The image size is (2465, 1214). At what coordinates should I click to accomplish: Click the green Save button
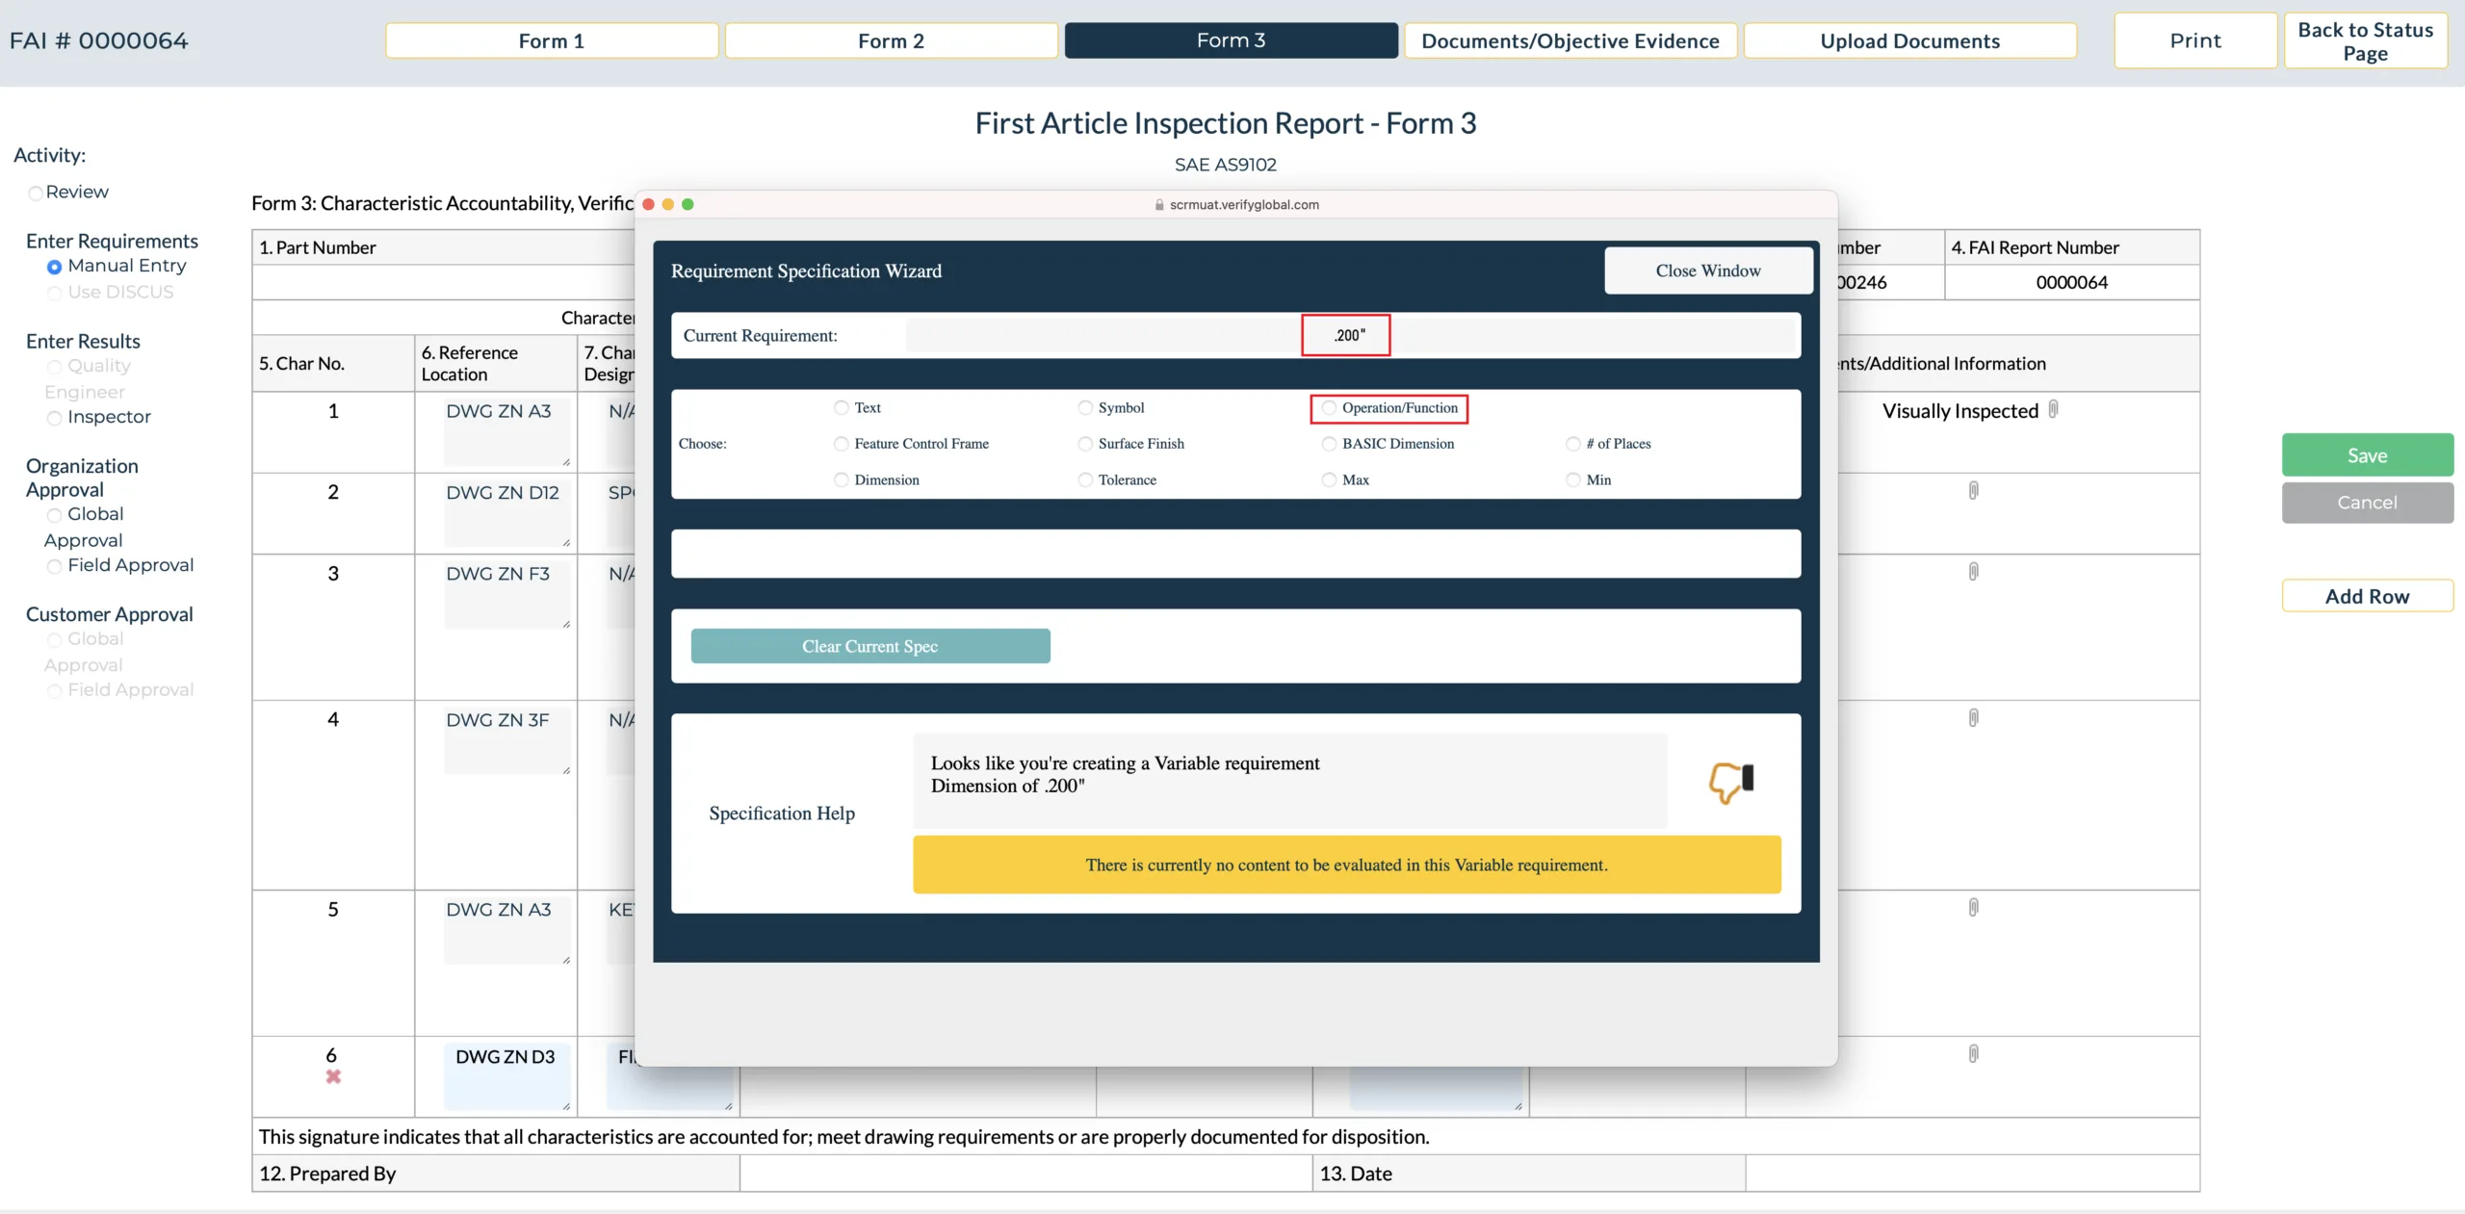[x=2368, y=454]
